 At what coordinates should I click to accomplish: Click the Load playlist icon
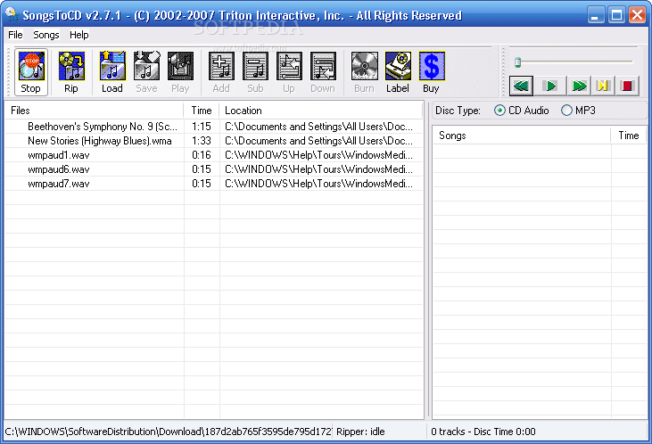pyautogui.click(x=112, y=72)
